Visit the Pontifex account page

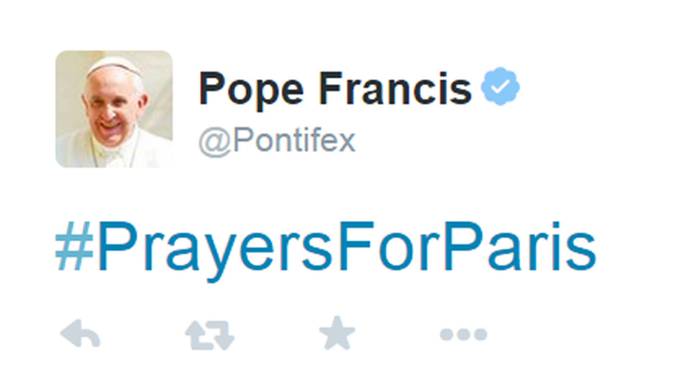pos(277,140)
